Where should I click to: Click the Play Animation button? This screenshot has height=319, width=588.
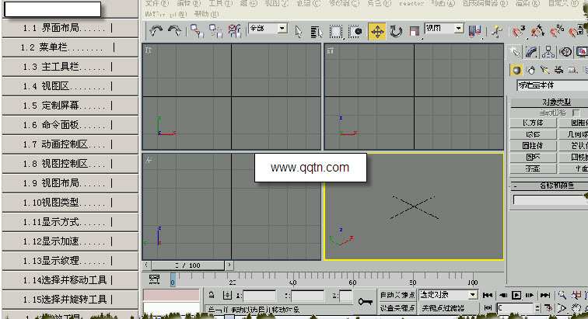516,296
